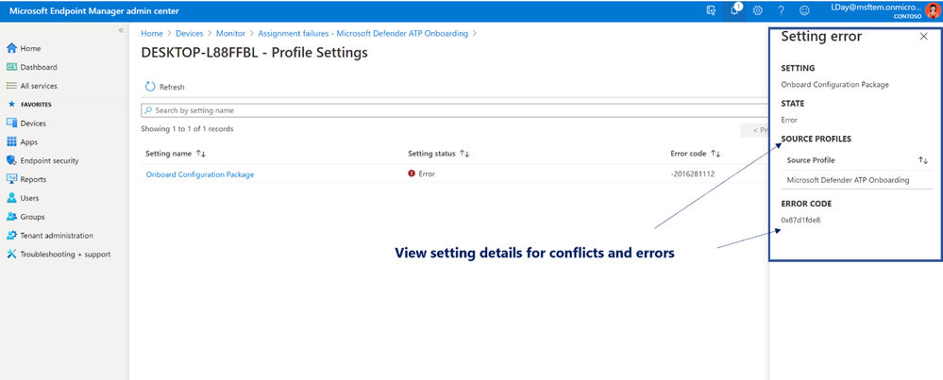This screenshot has width=943, height=380.
Task: Open the help question mark icon
Action: coord(781,10)
